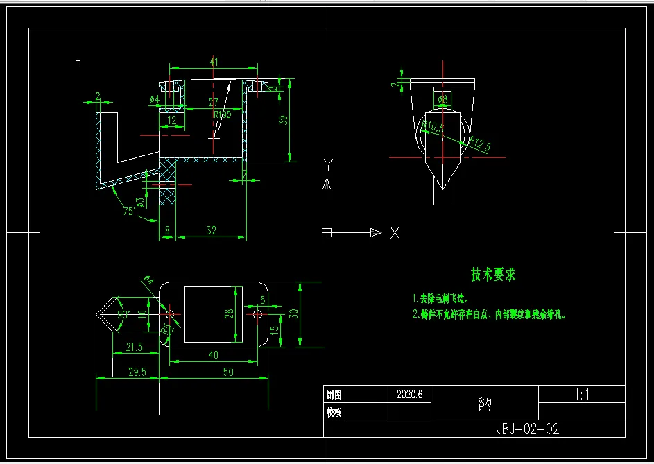This screenshot has width=654, height=464.
Task: Select the 12 dimension text
Action: coord(172,120)
